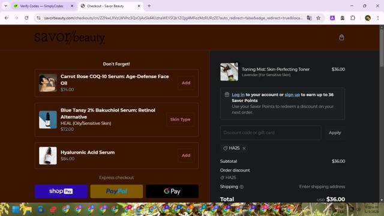Open the Chrome profile avatar
The image size is (384, 216).
point(368,18)
